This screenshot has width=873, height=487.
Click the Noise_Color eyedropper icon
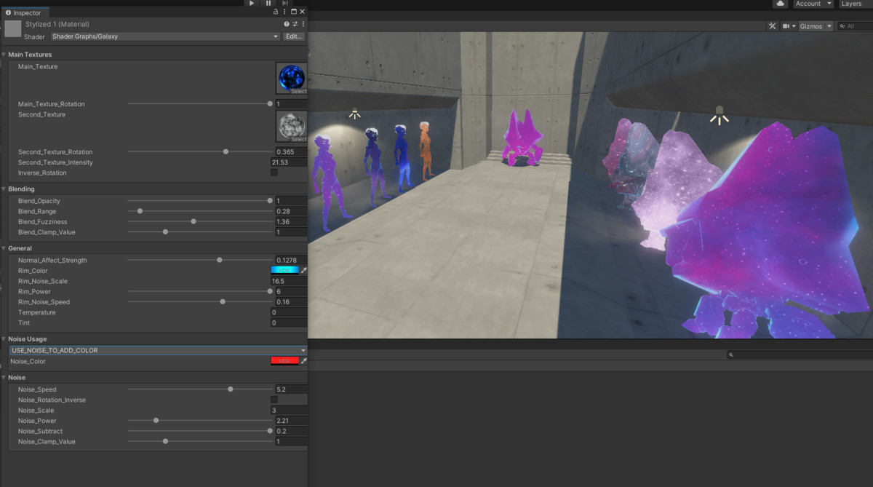(304, 361)
